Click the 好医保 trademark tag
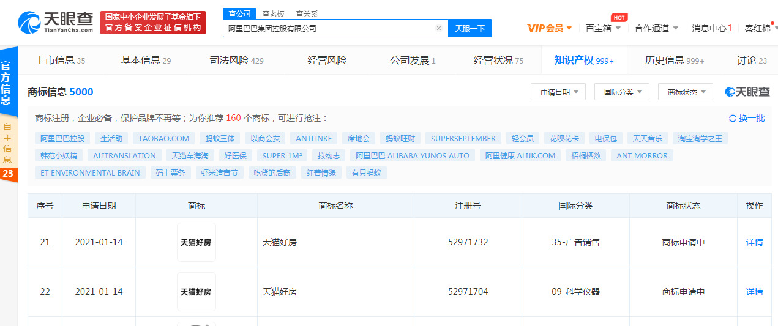This screenshot has width=778, height=326. click(234, 155)
